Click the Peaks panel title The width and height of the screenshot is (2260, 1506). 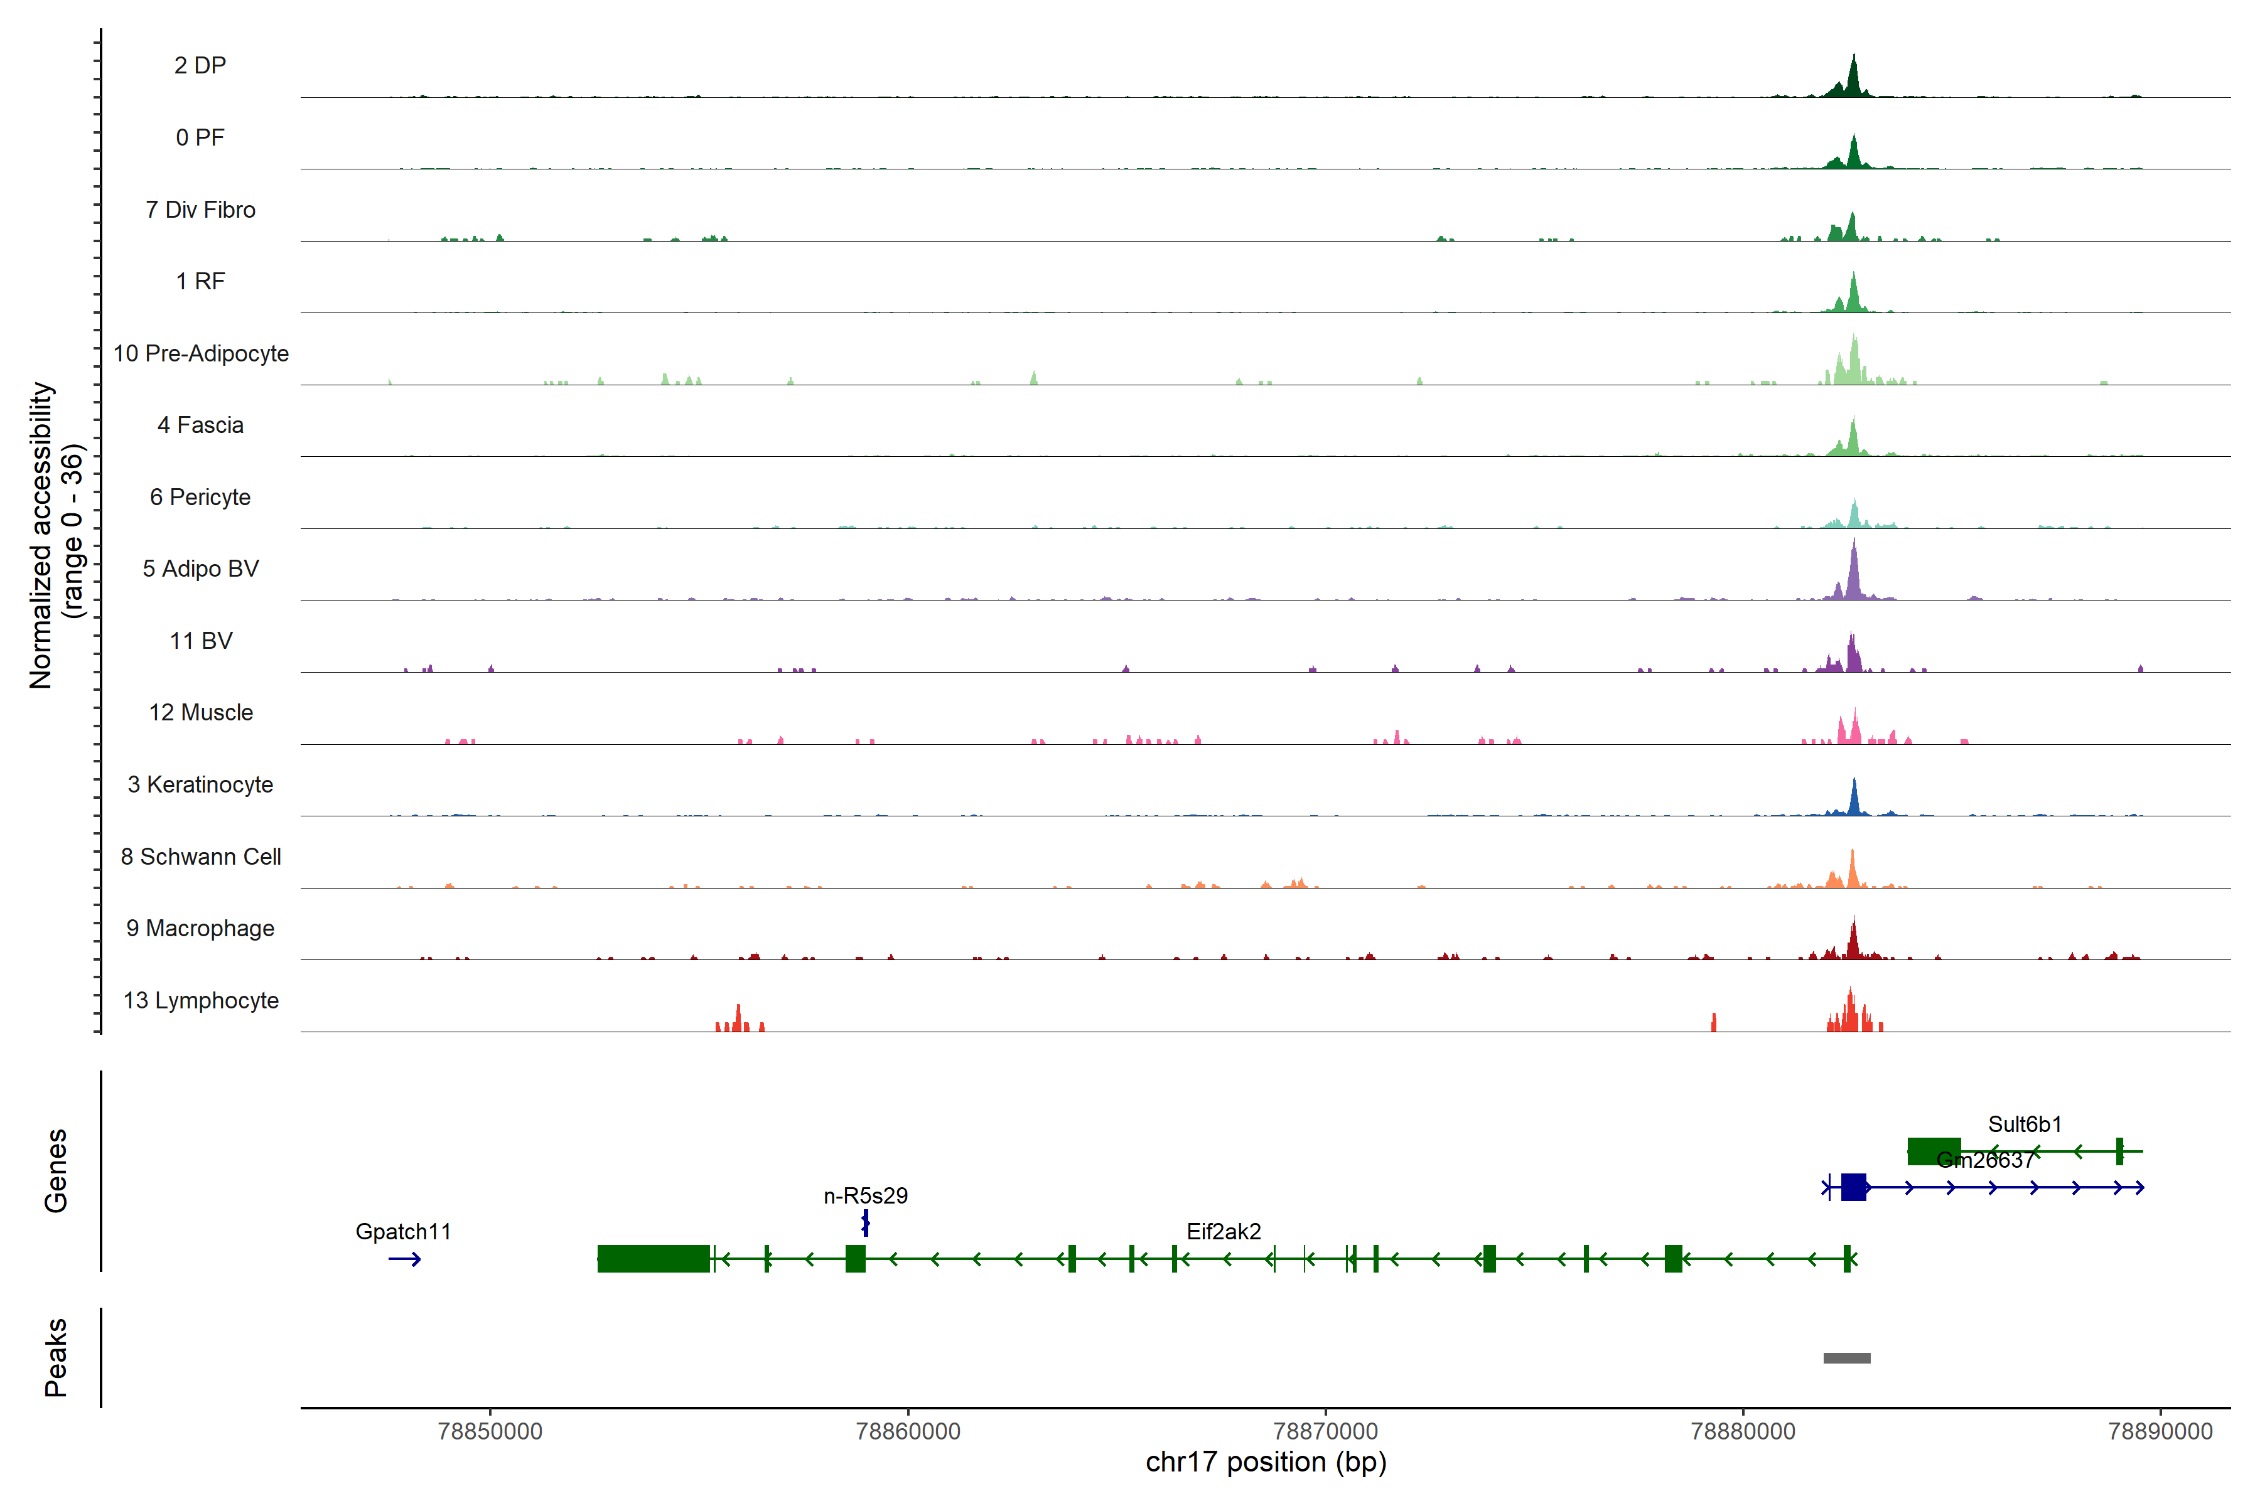pos(56,1357)
